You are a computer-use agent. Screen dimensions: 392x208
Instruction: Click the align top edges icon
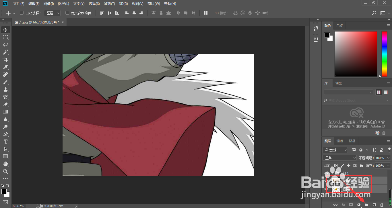point(102,13)
